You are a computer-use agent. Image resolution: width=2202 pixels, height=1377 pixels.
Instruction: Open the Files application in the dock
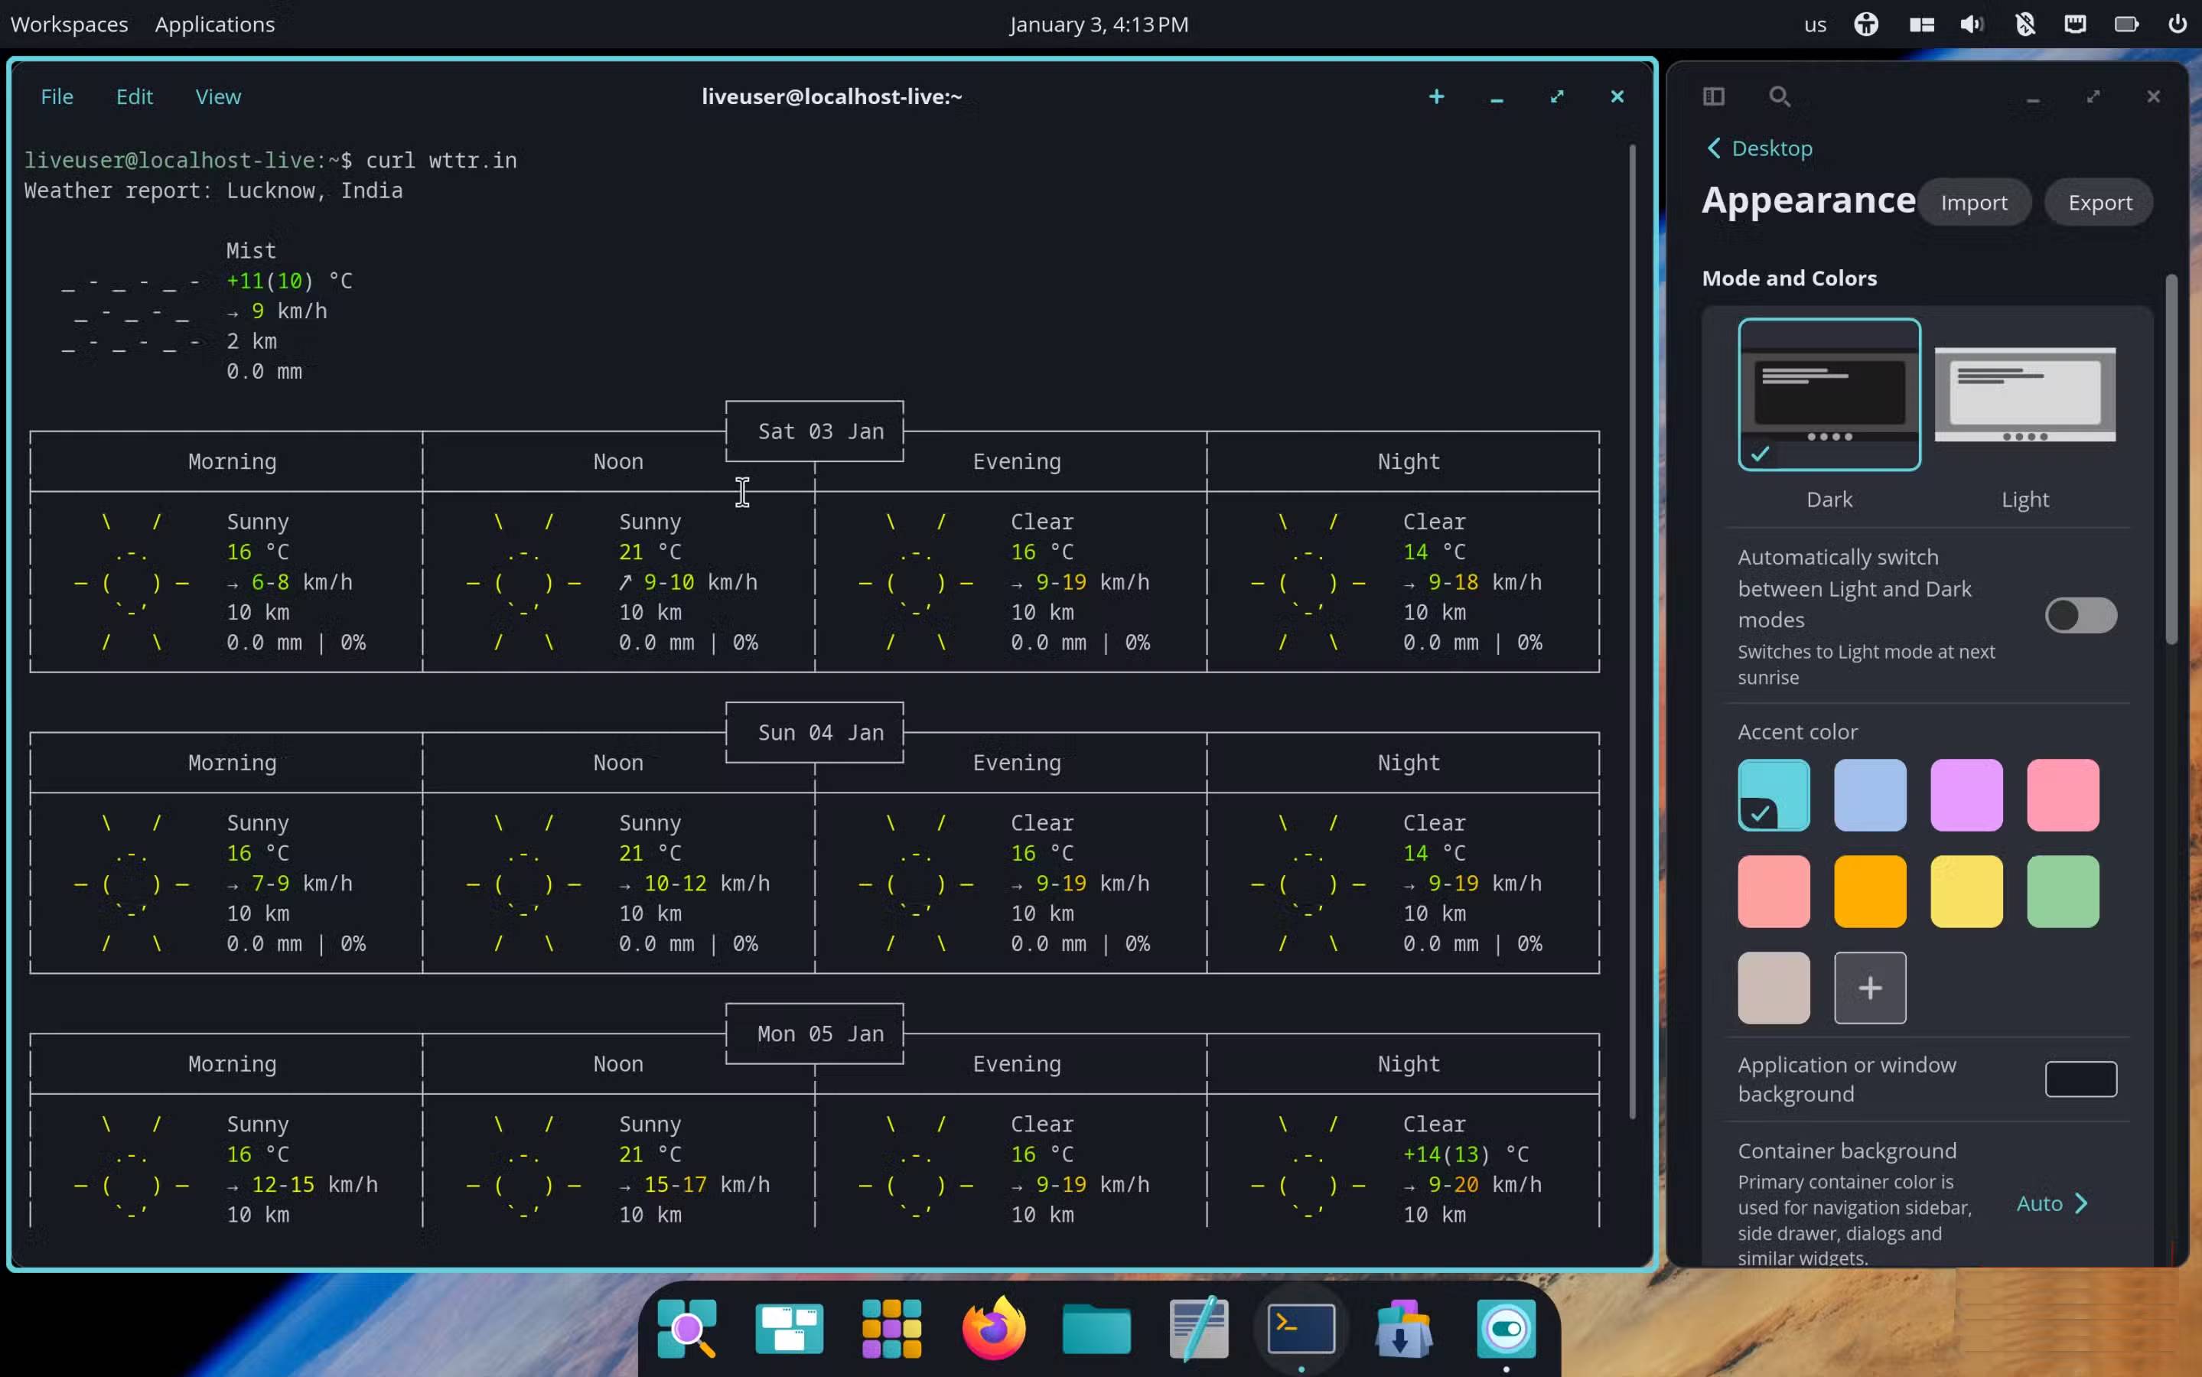(1096, 1329)
